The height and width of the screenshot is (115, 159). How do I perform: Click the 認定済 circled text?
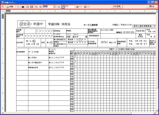coord(25,24)
